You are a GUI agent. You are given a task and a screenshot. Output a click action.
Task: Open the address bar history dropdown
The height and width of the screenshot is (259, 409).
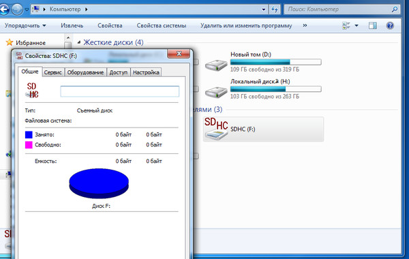tap(263, 10)
